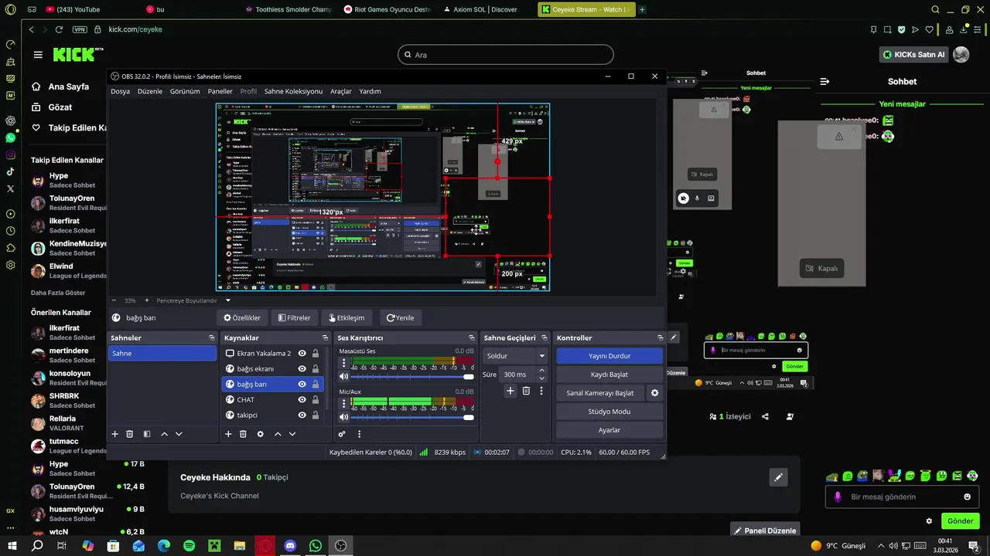Undock Ses Karıştırıcı panel
Viewport: 990px width, 556px height.
click(471, 338)
